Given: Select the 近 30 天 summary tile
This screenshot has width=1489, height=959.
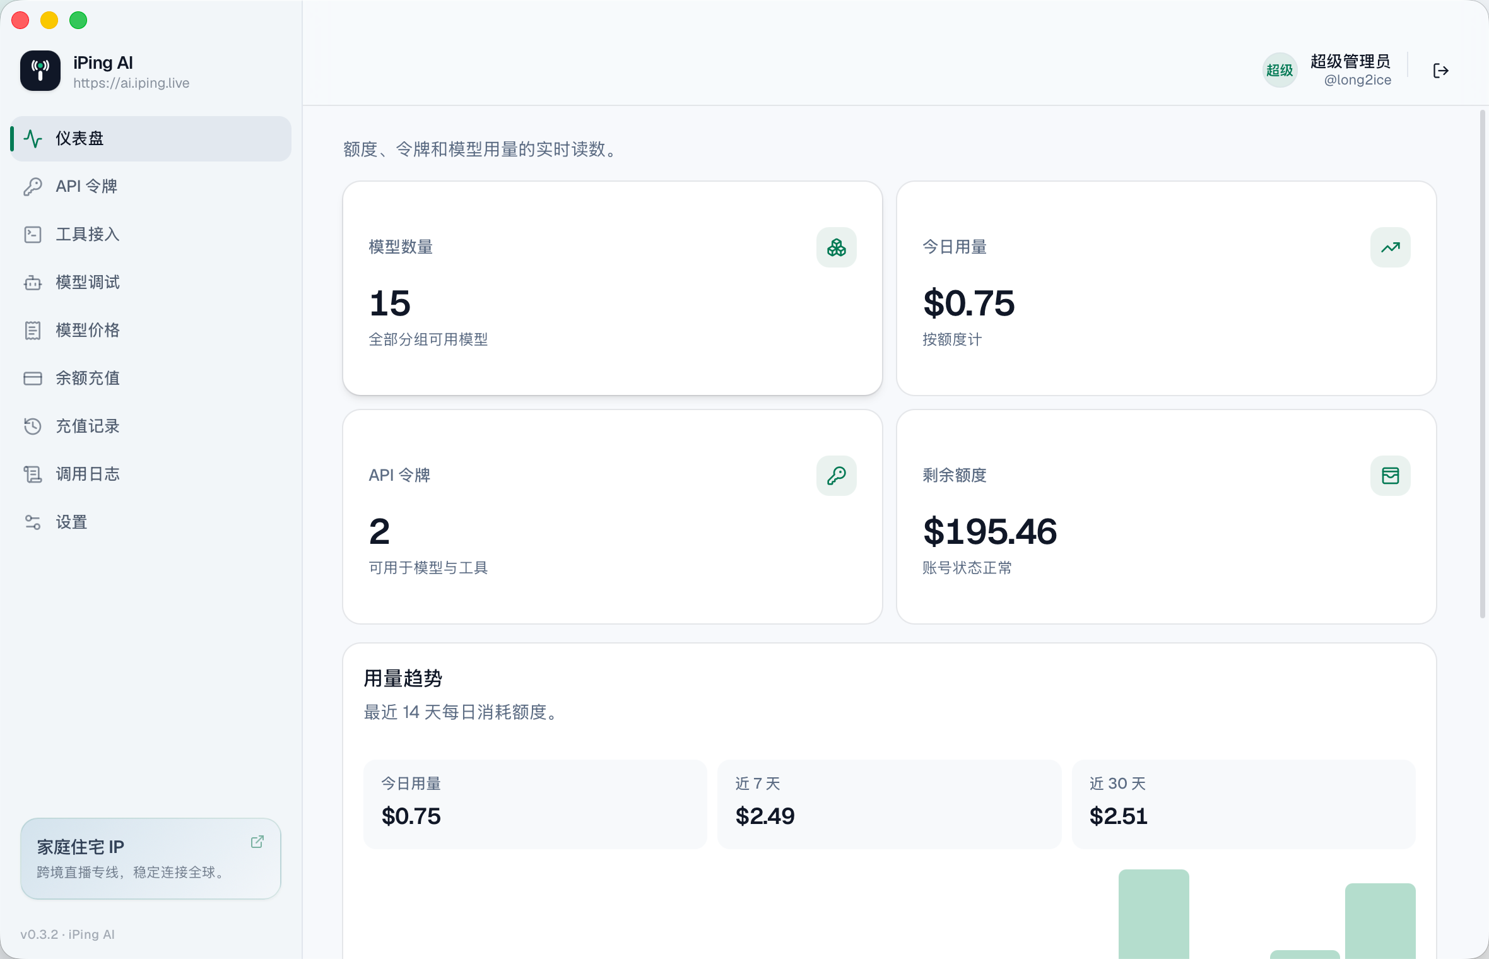Looking at the screenshot, I should [x=1244, y=804].
